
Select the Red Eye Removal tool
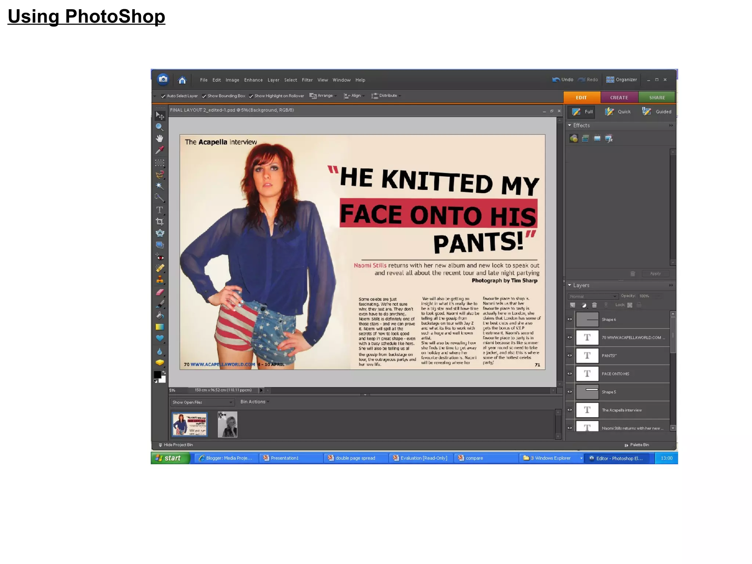[x=159, y=257]
